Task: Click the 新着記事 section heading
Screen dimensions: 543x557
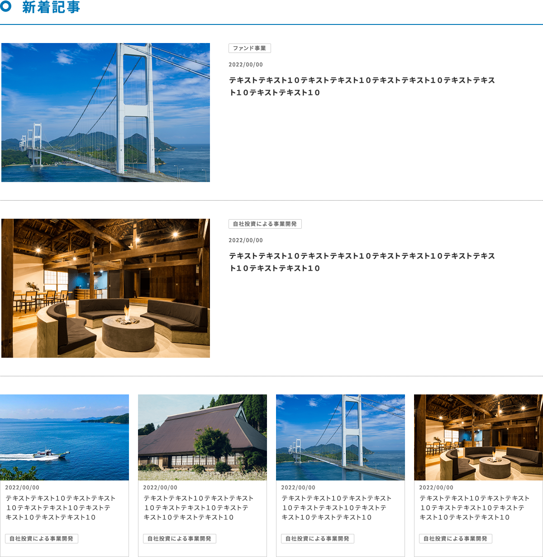Action: click(51, 7)
